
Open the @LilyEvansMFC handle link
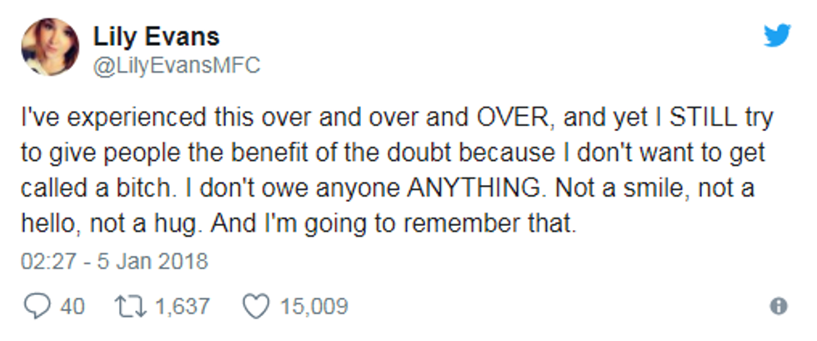(x=178, y=66)
